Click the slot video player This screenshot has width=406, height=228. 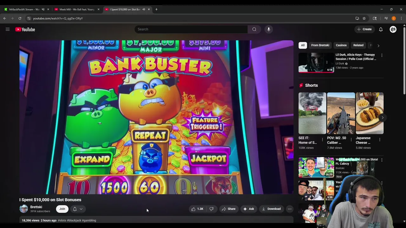[x=156, y=117]
